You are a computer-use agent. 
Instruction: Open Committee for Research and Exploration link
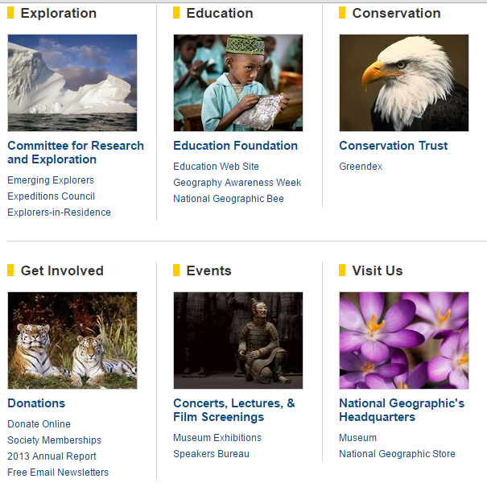point(76,152)
